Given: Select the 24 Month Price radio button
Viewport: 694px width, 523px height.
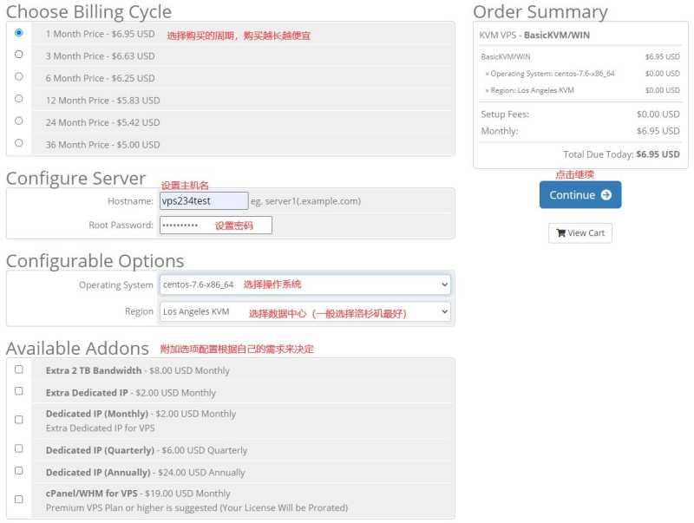Looking at the screenshot, I should click(x=18, y=121).
